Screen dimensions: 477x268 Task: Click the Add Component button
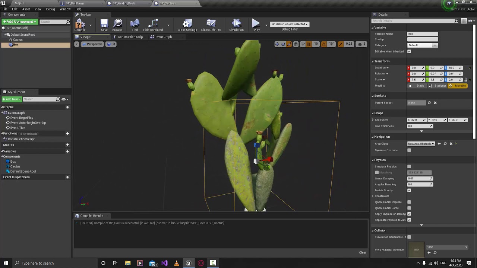[x=19, y=22]
